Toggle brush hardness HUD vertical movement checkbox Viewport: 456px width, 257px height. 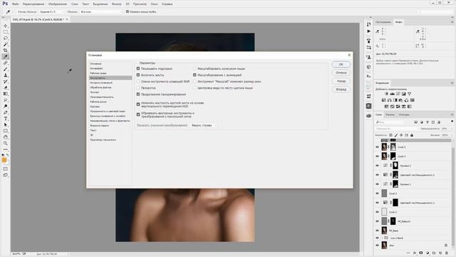pyautogui.click(x=138, y=104)
